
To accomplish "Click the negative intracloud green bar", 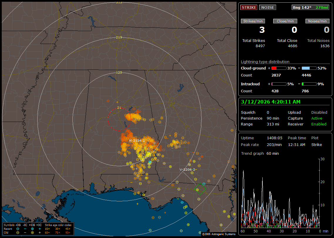I will tap(309, 84).
